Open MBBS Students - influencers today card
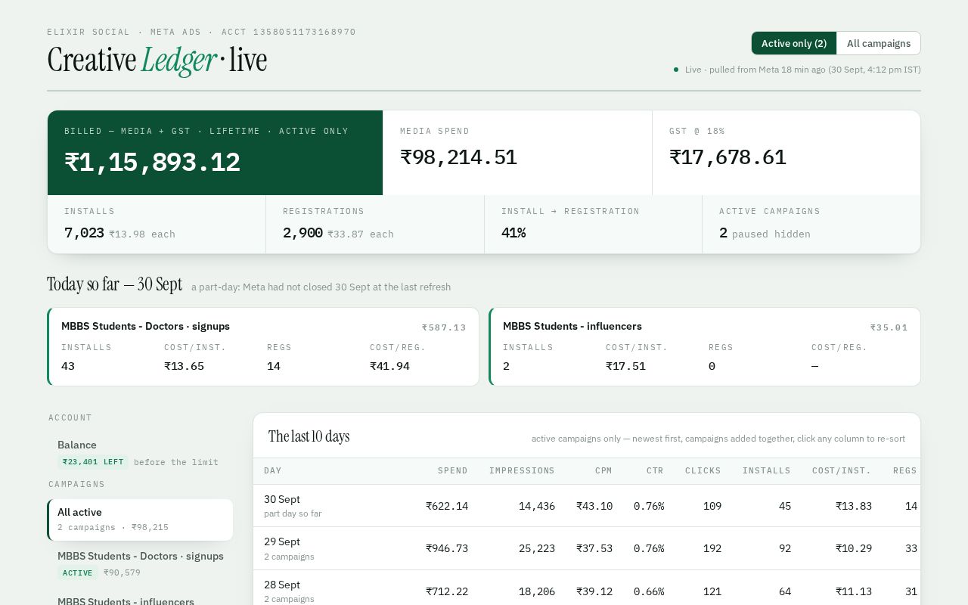The image size is (968, 605). tap(705, 346)
